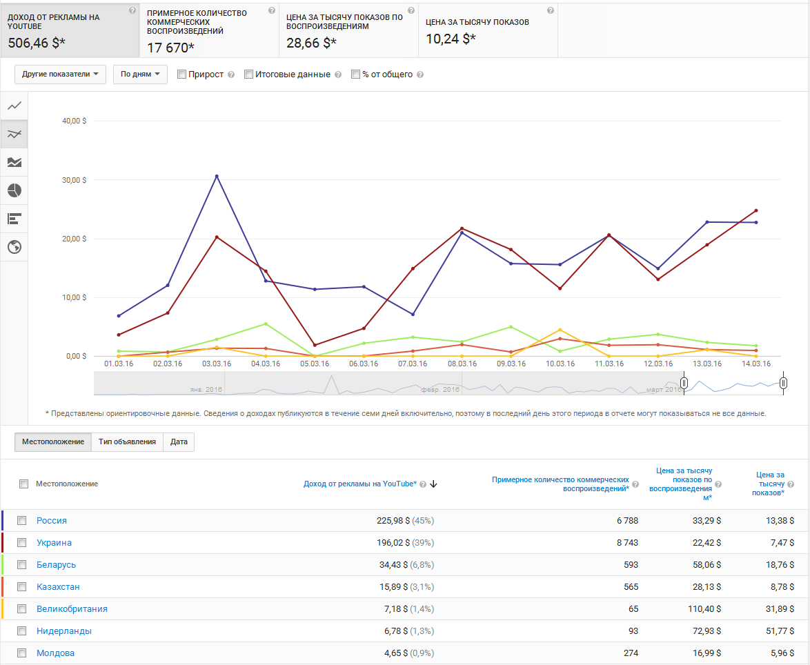Click sort arrow beside YouTube revenue column

433,484
